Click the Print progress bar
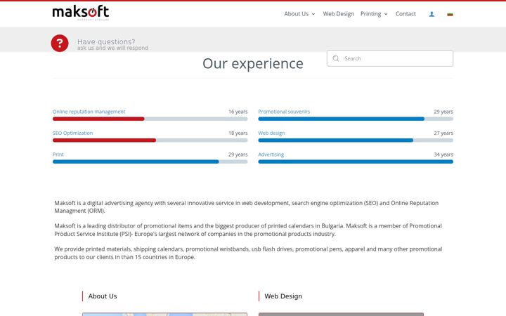Viewport: 506px width, 316px height. point(150,162)
